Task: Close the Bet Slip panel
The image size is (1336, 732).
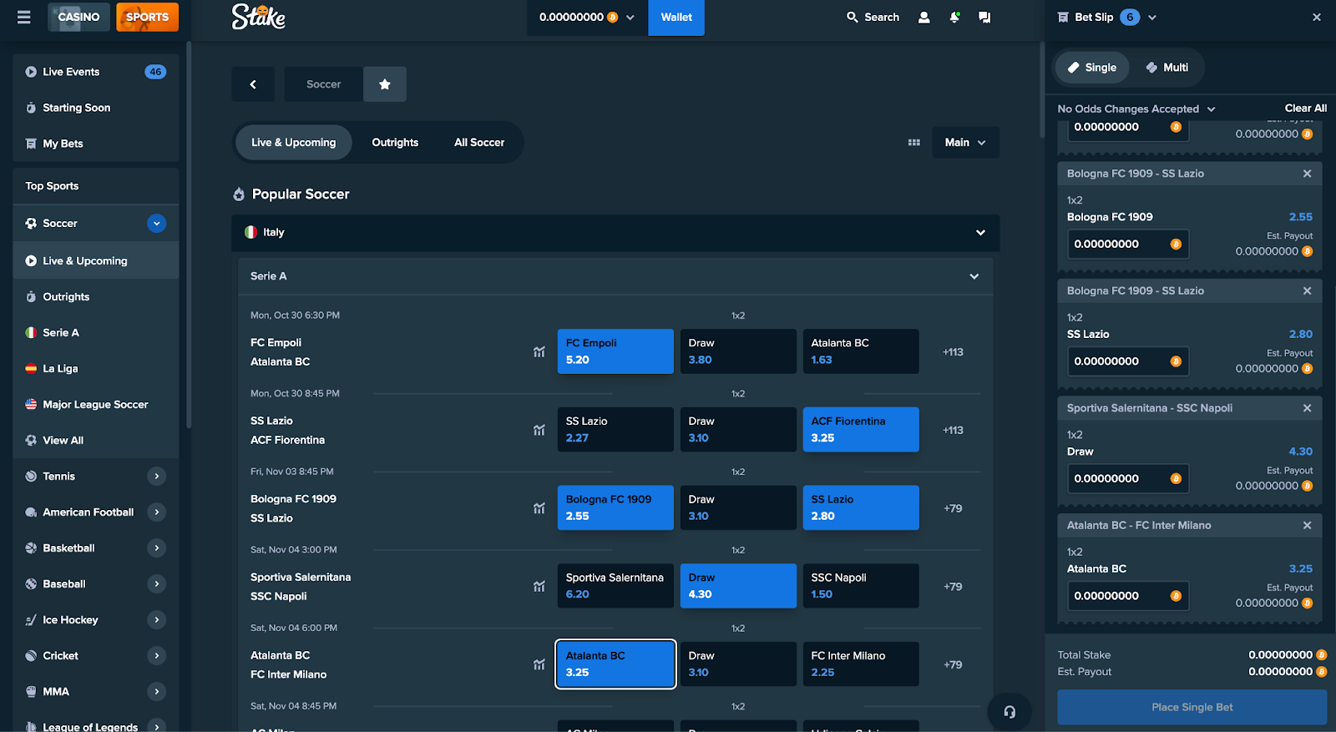Action: coord(1317,17)
